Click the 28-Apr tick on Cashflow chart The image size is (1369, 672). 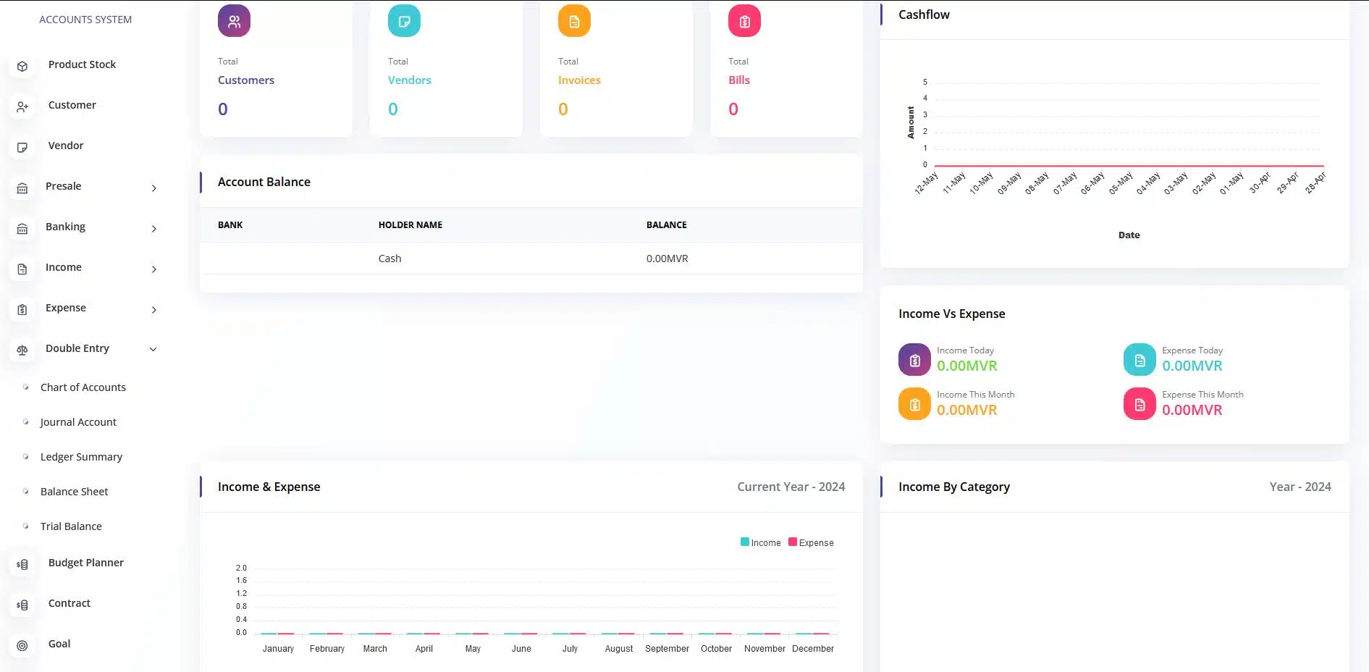click(x=1315, y=182)
